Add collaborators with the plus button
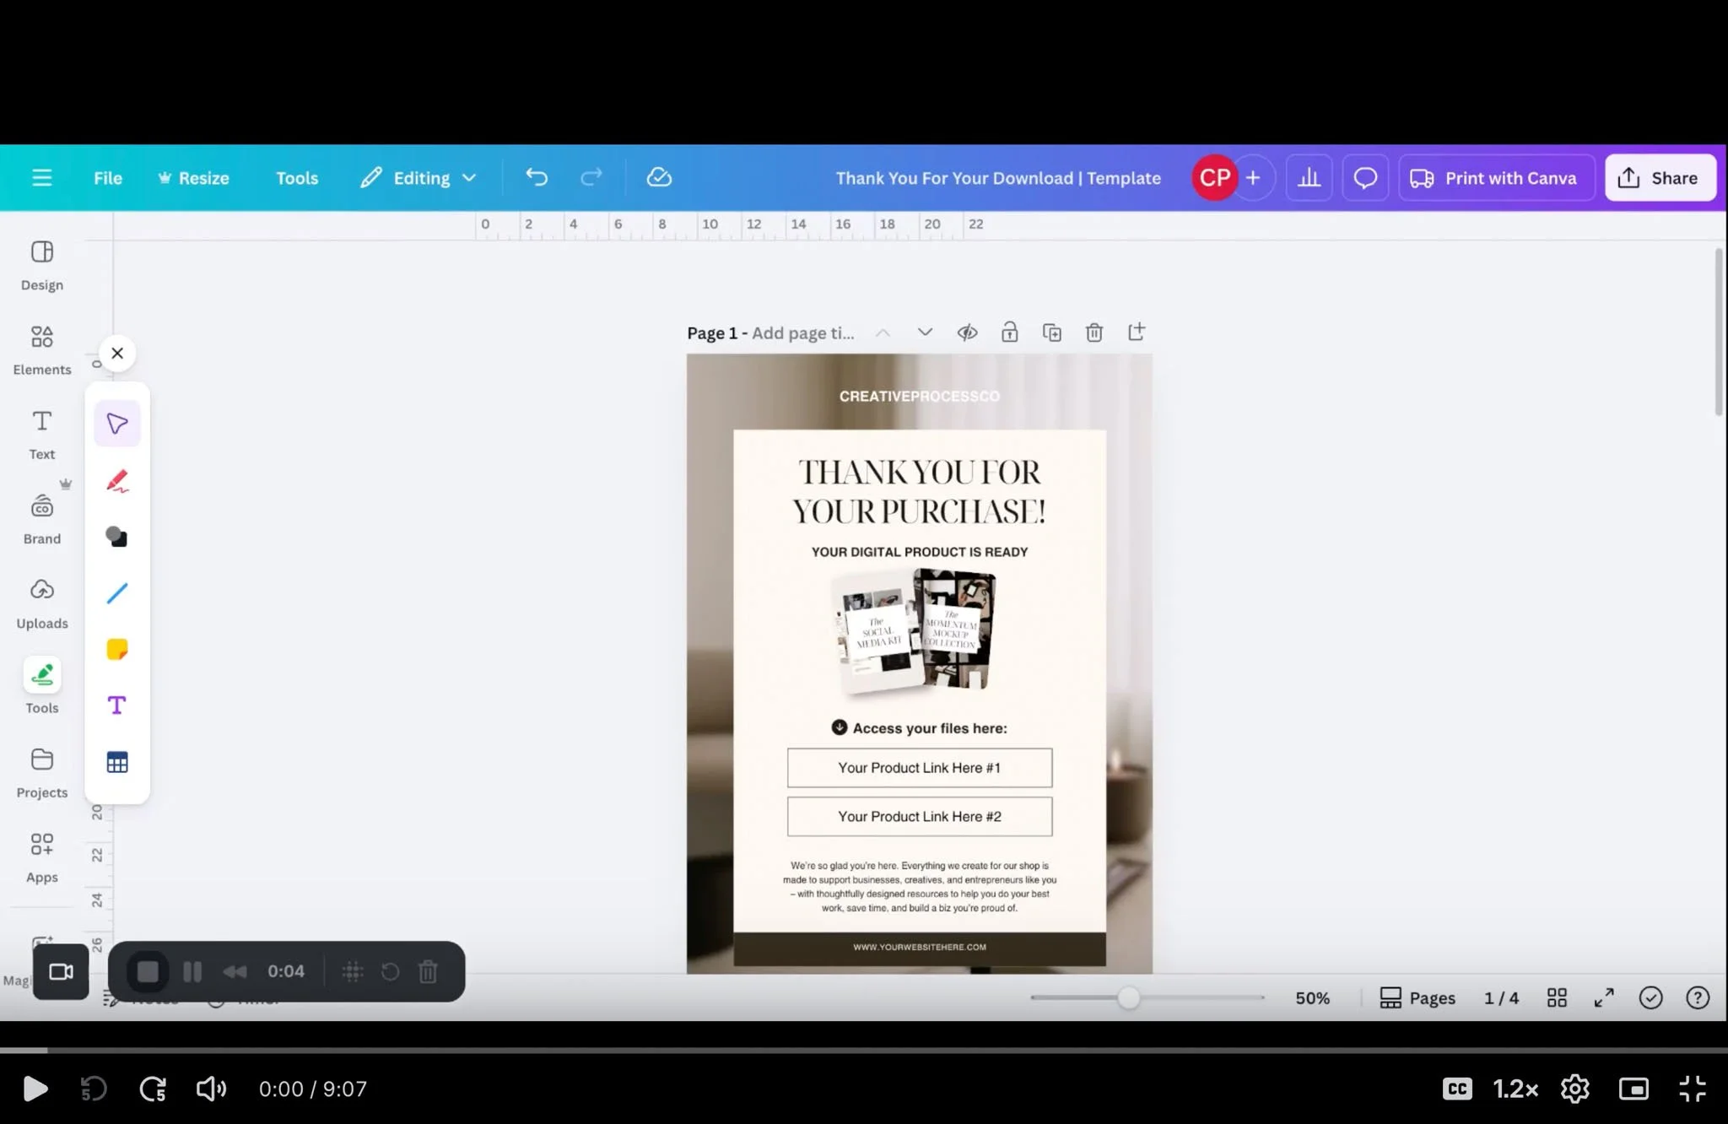 [1253, 178]
